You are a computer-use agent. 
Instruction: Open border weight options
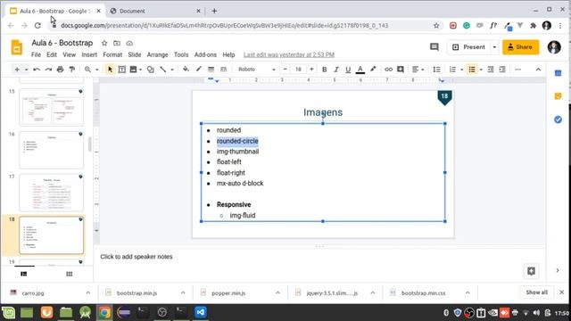click(x=211, y=70)
